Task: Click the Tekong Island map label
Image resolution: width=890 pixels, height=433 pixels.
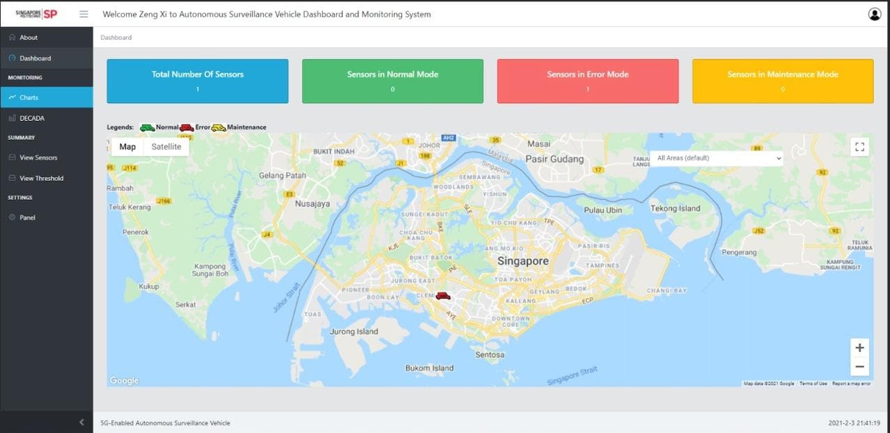Action: (676, 208)
